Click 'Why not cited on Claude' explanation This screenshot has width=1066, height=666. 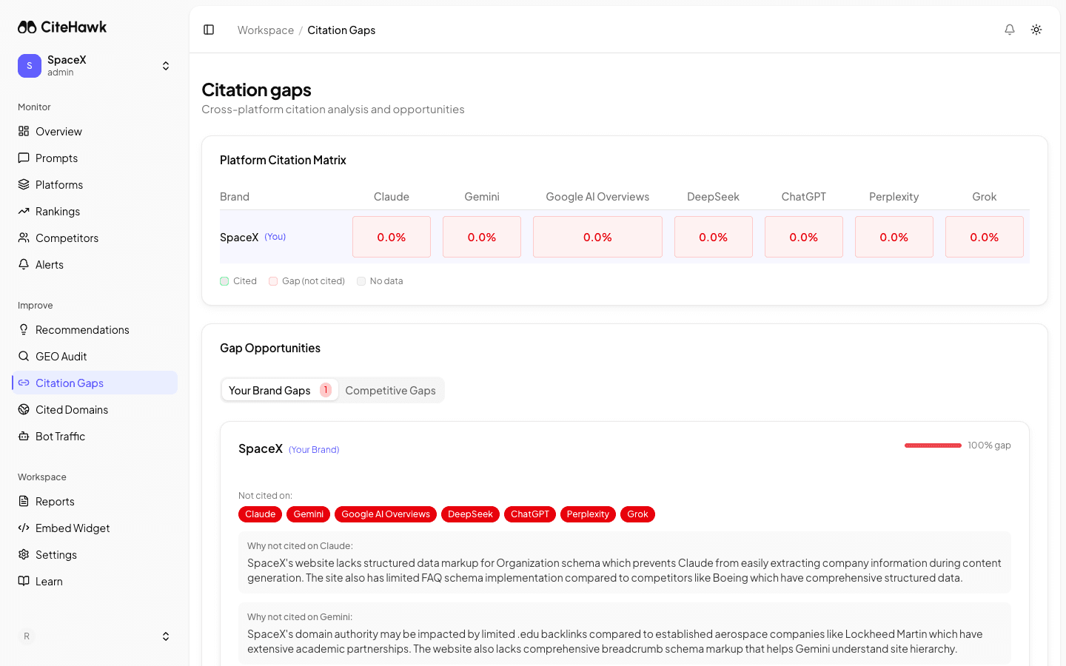coord(625,562)
